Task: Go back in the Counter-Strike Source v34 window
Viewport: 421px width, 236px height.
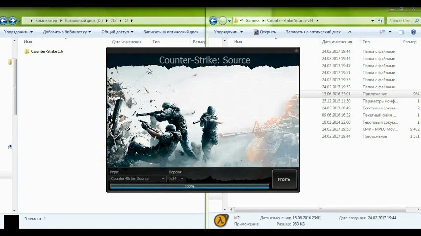Action: tap(213, 21)
